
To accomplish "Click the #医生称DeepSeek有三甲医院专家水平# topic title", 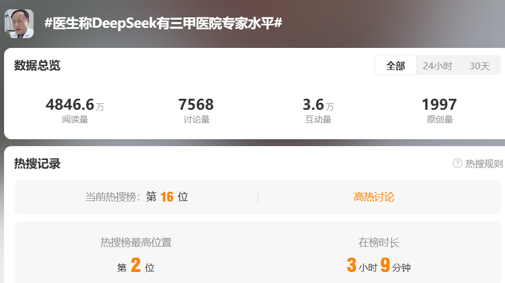I will pos(163,23).
